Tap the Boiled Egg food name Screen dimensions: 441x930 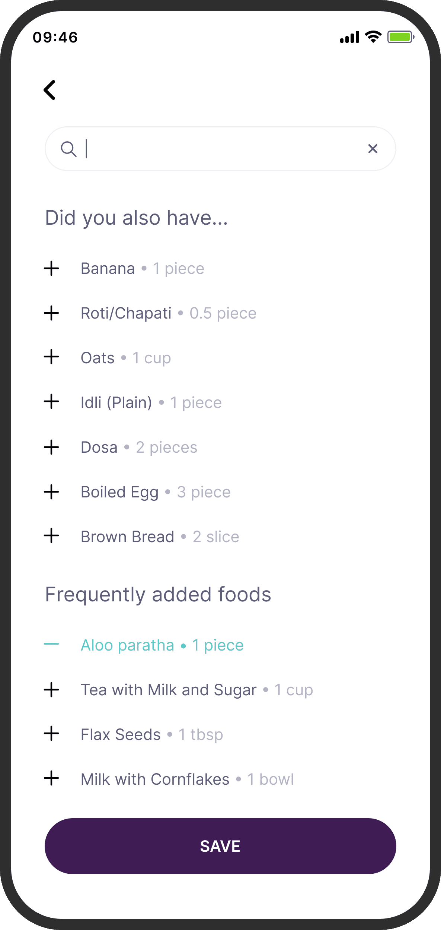click(120, 492)
